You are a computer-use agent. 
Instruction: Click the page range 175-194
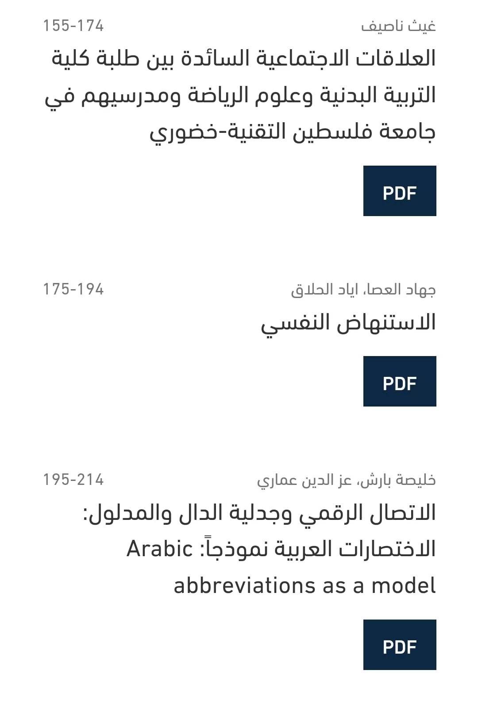coord(73,290)
